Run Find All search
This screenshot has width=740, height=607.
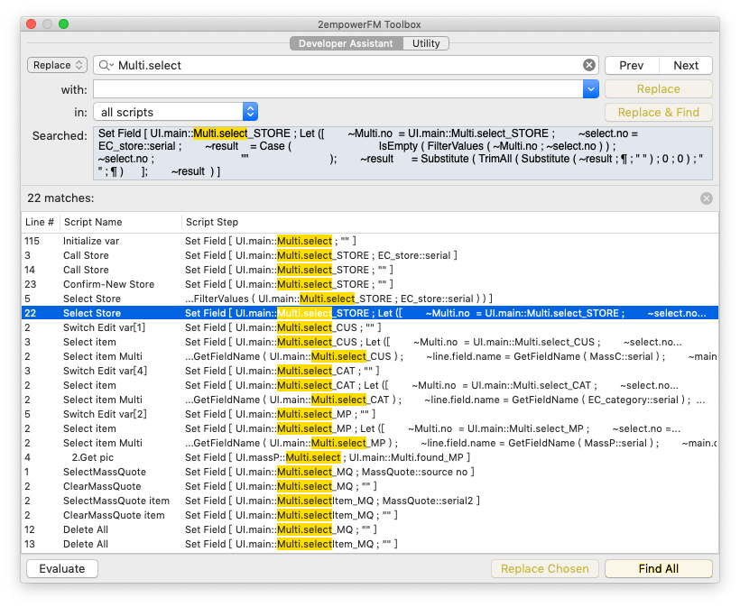(x=659, y=568)
